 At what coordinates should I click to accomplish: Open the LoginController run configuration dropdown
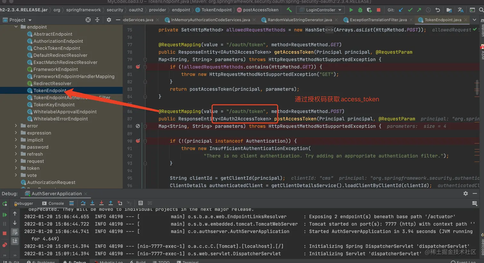coord(320,10)
